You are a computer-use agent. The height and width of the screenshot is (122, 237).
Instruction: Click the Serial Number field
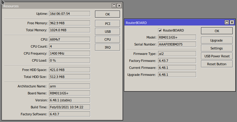[177, 44]
